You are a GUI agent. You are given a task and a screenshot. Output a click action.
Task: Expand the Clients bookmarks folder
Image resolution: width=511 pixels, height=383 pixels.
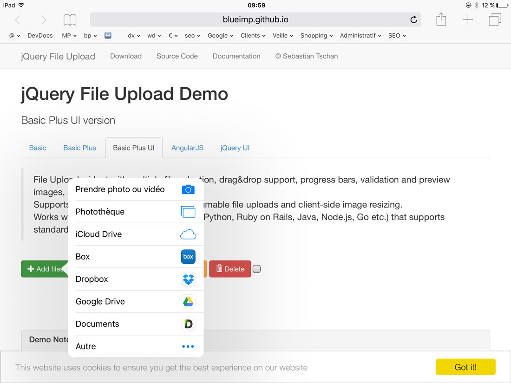pyautogui.click(x=253, y=35)
